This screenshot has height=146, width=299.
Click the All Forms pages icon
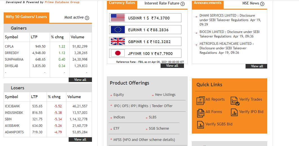click(x=201, y=113)
